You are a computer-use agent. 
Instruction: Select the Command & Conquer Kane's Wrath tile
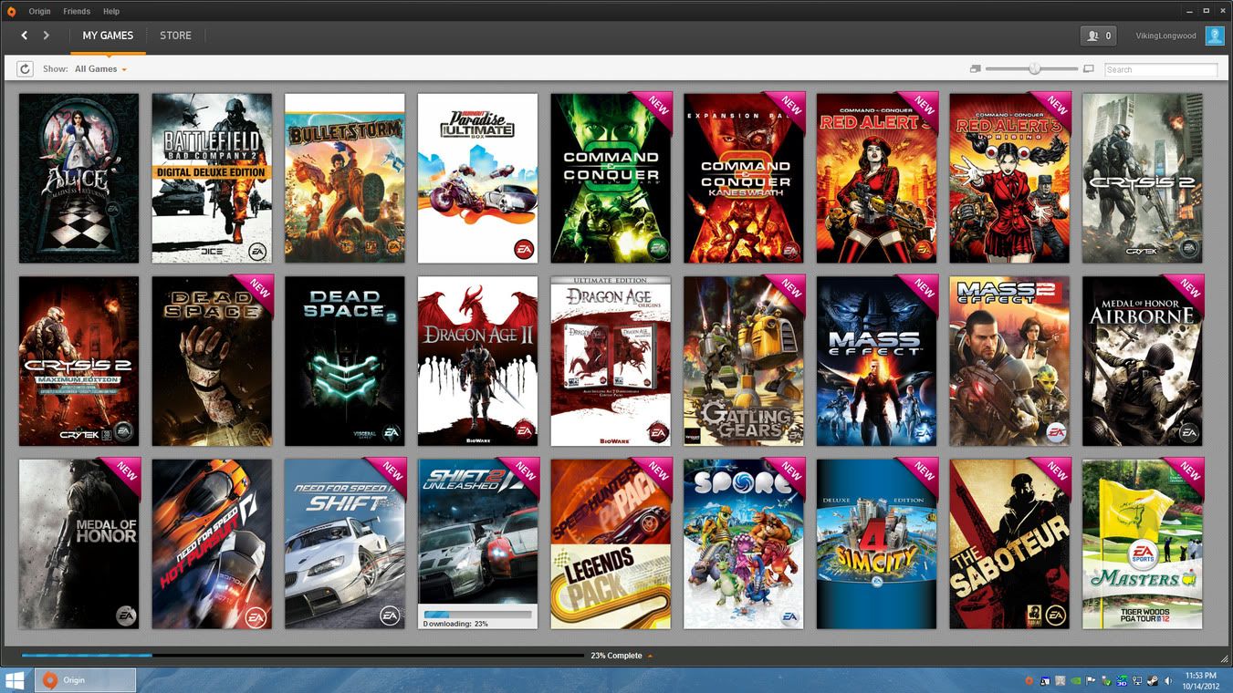point(744,178)
